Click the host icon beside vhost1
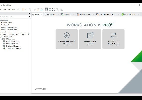The width and height of the screenshot is (142, 100). pyautogui.click(x=4, y=41)
